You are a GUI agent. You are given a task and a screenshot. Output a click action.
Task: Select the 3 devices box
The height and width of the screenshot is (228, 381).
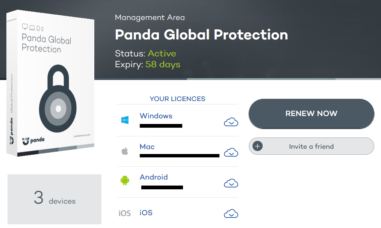54,199
